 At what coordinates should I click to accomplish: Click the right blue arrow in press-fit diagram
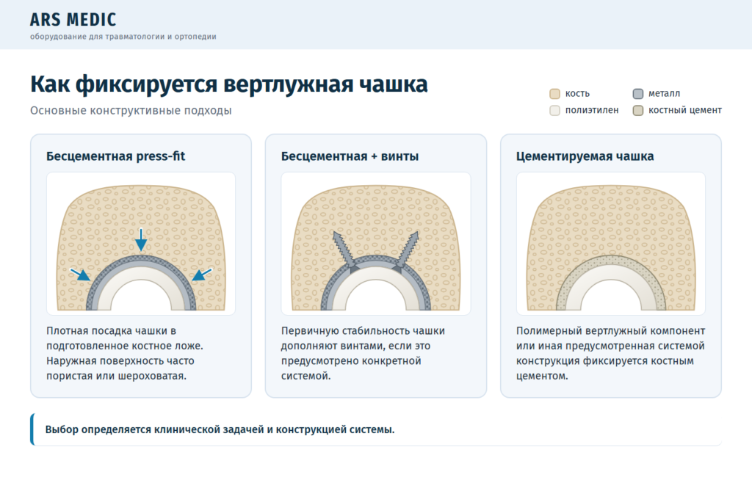pyautogui.click(x=202, y=274)
